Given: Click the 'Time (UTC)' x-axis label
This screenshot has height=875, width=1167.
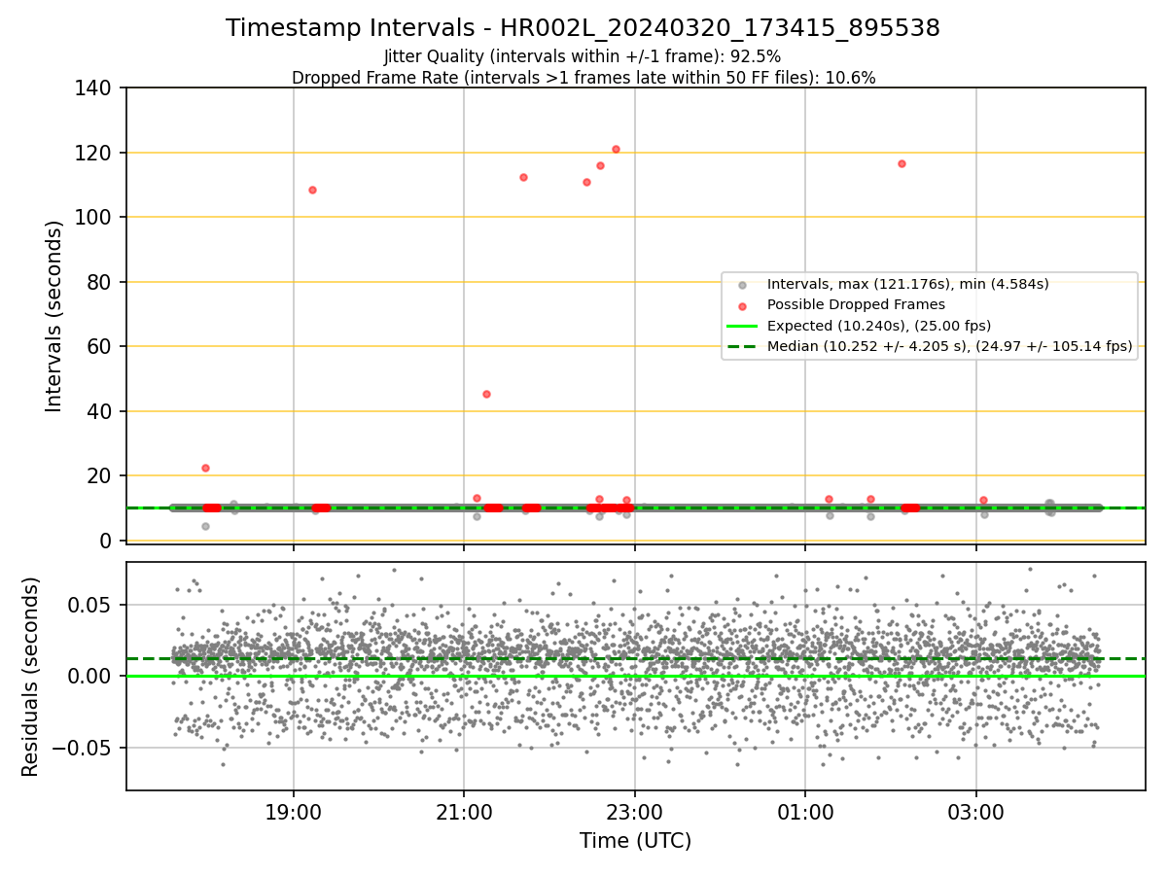Looking at the screenshot, I should click(x=635, y=841).
